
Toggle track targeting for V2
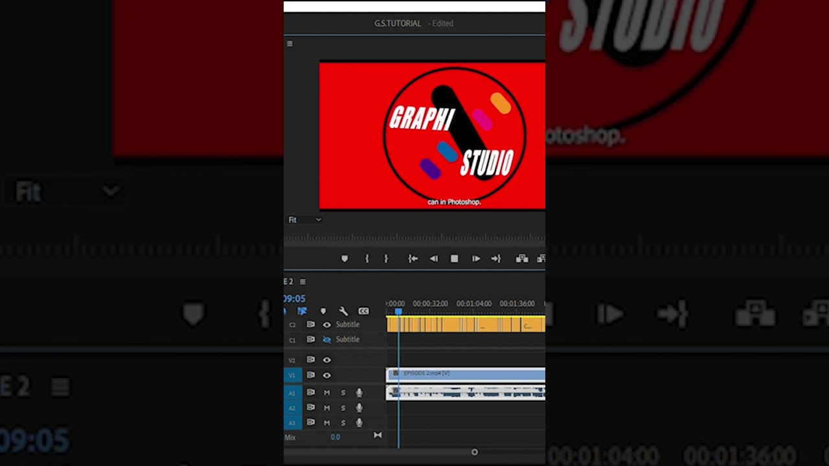[x=292, y=360]
